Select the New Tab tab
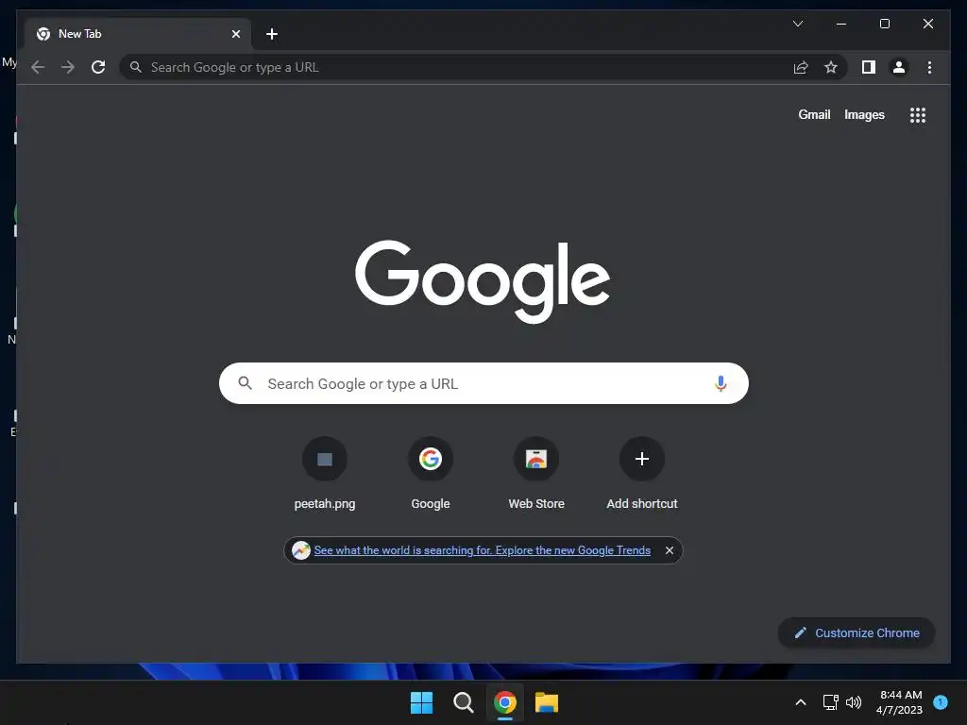The height and width of the screenshot is (725, 967). [x=138, y=34]
